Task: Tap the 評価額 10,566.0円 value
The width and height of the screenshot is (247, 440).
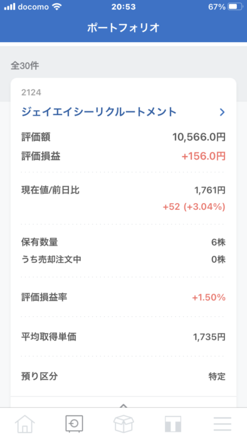Action: [x=199, y=137]
